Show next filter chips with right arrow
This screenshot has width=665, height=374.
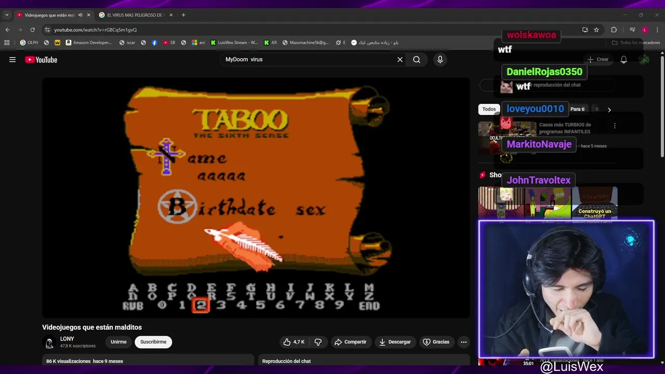click(x=609, y=110)
